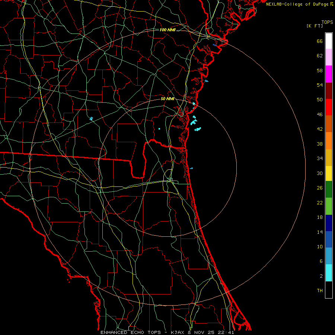Click the light blue legend swatch
Viewport: 335px width, 335px height.
click(329, 256)
